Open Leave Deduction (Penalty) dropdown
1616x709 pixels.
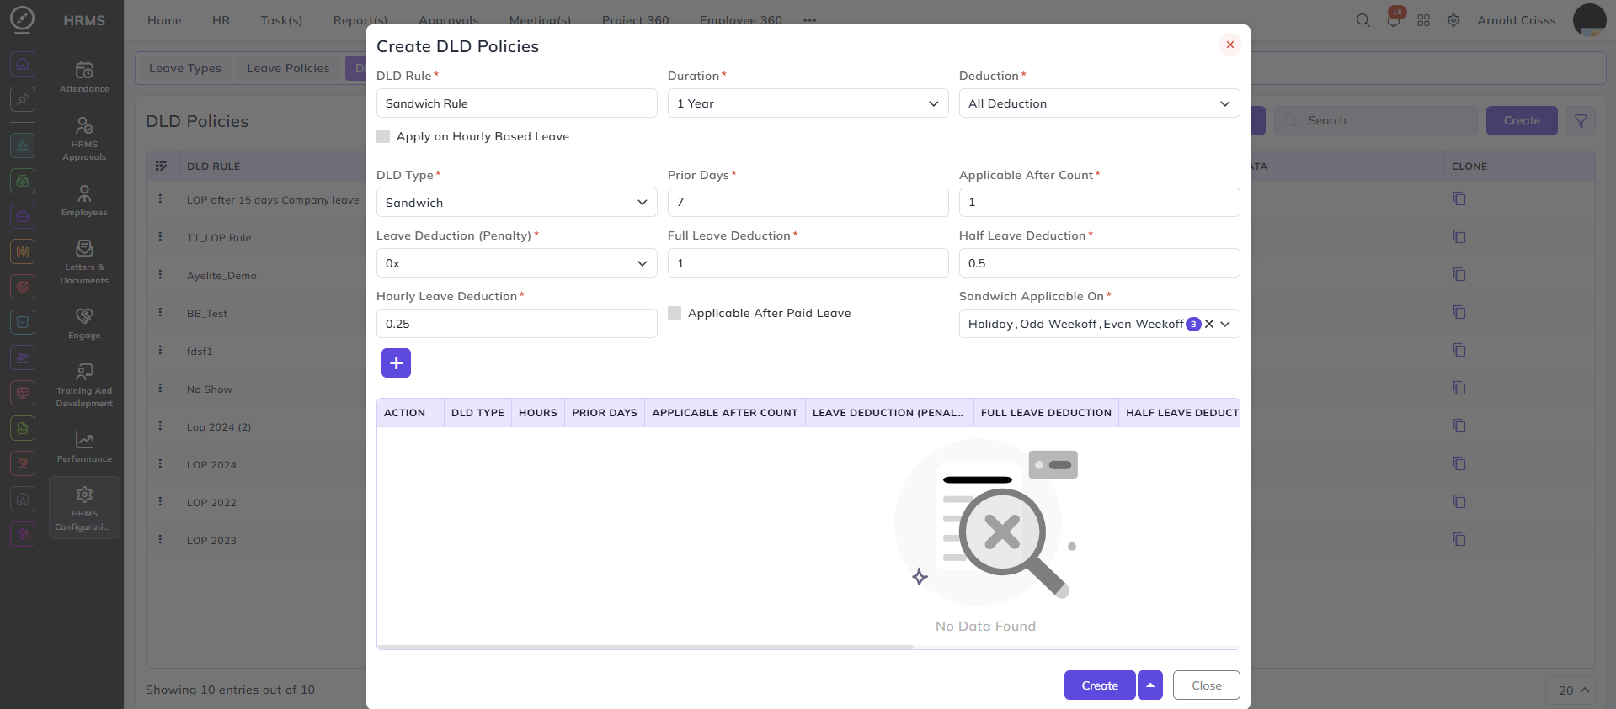click(x=516, y=263)
